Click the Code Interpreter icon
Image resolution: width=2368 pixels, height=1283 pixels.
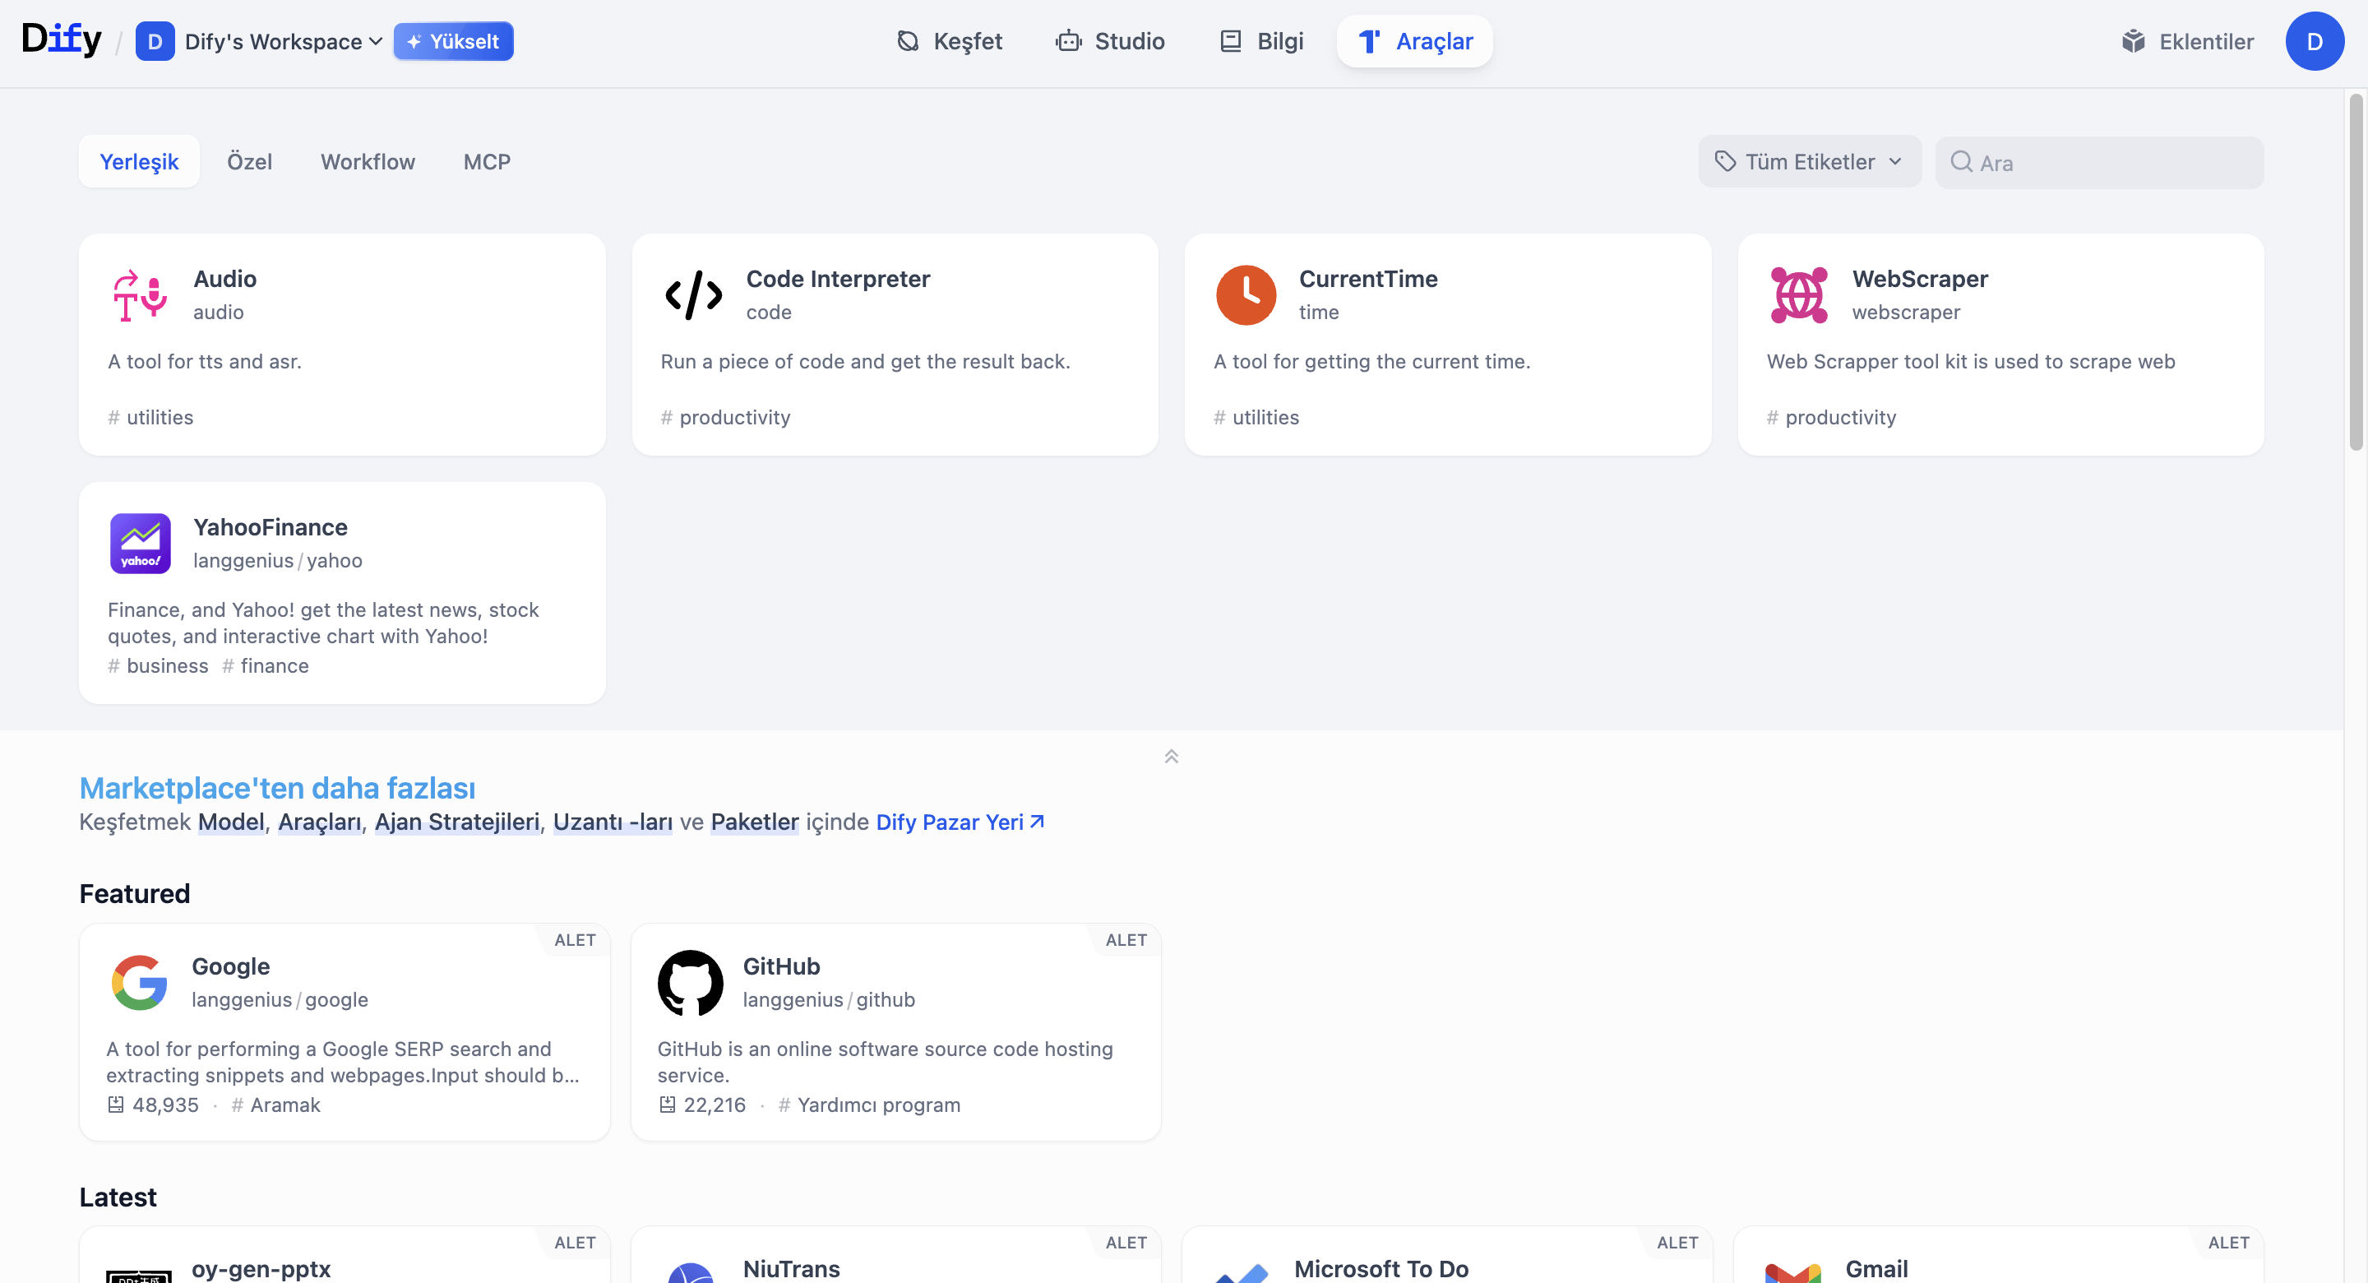pos(693,295)
